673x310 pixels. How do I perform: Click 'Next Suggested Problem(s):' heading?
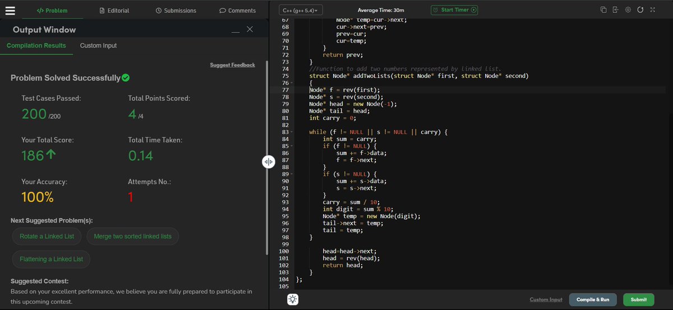coord(52,220)
